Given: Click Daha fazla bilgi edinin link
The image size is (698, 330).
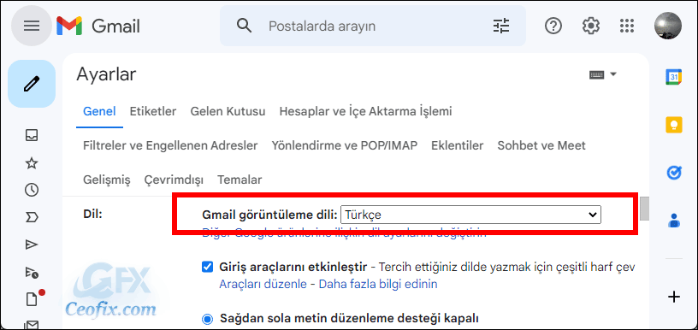Looking at the screenshot, I should tap(378, 284).
